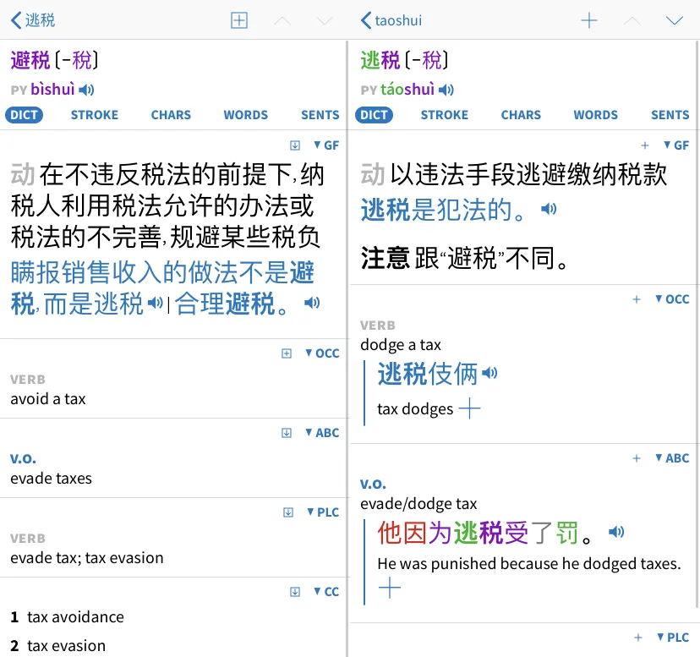The width and height of the screenshot is (700, 657).
Task: Click plus icon in right header
Action: pos(589,21)
